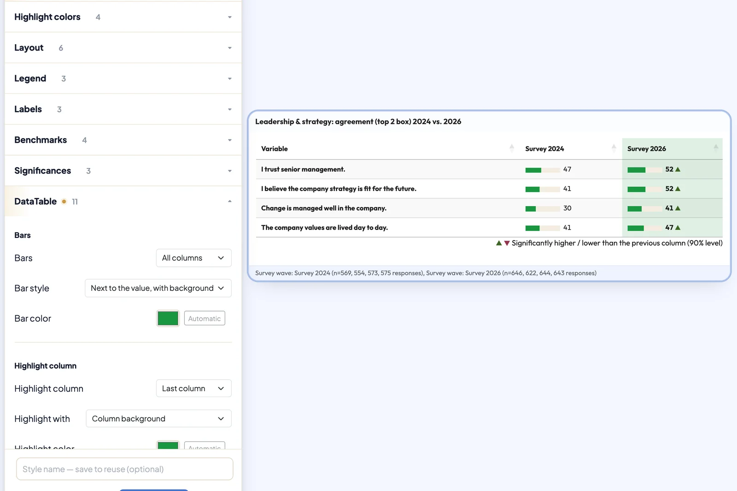Collapse the DataTable section

123,202
